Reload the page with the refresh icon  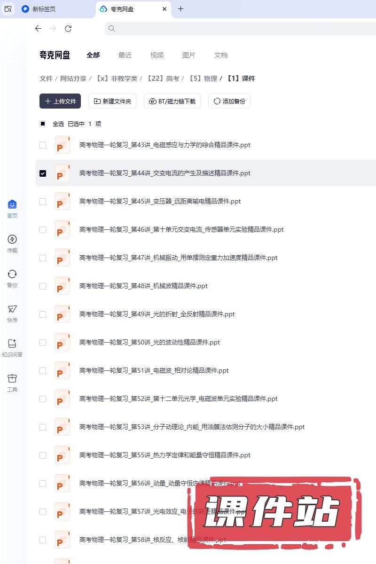point(68,29)
